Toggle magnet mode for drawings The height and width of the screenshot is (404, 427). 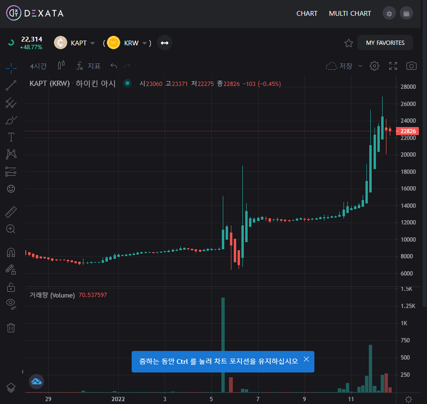(11, 253)
